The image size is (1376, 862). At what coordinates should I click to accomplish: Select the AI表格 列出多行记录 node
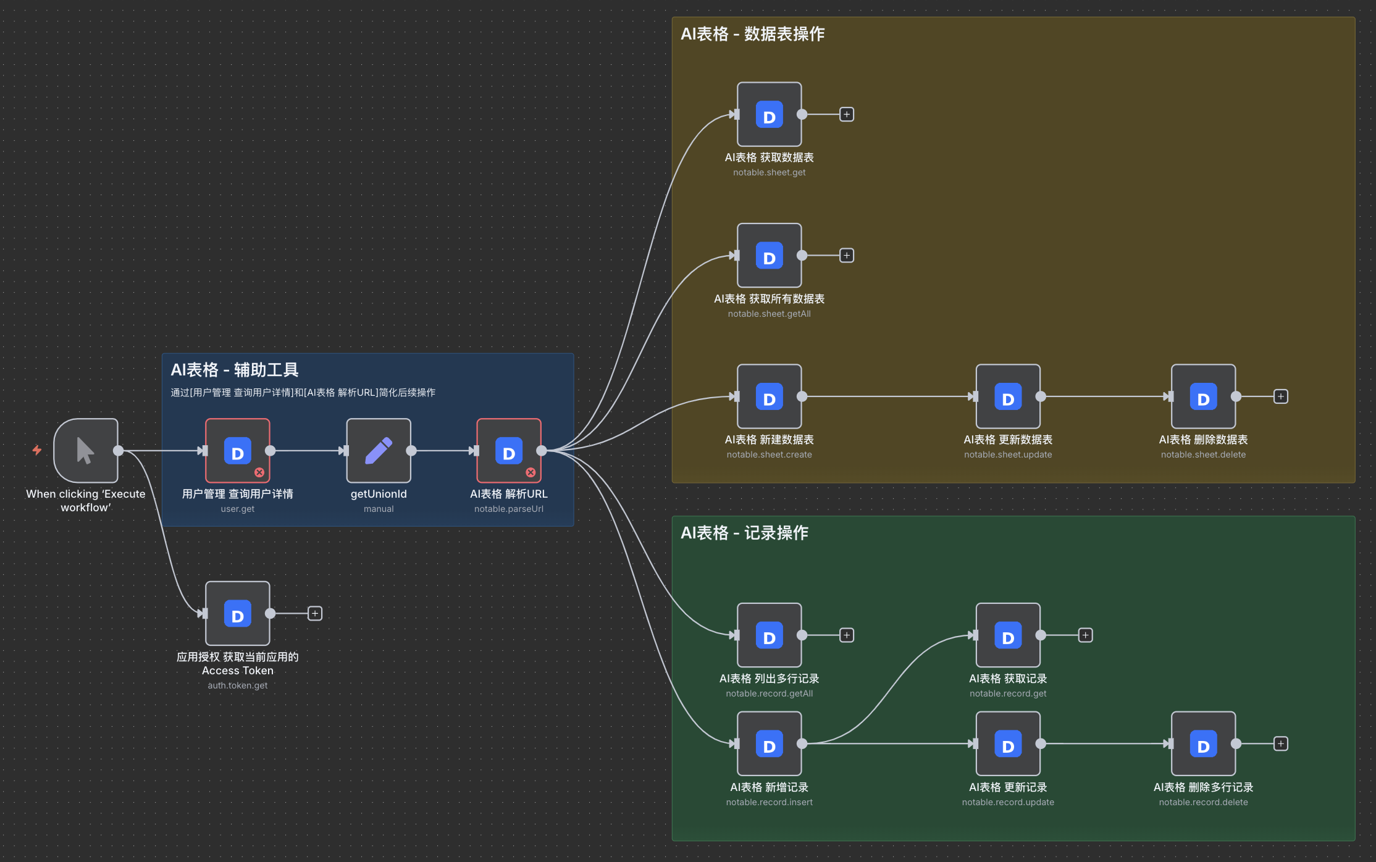pyautogui.click(x=769, y=635)
